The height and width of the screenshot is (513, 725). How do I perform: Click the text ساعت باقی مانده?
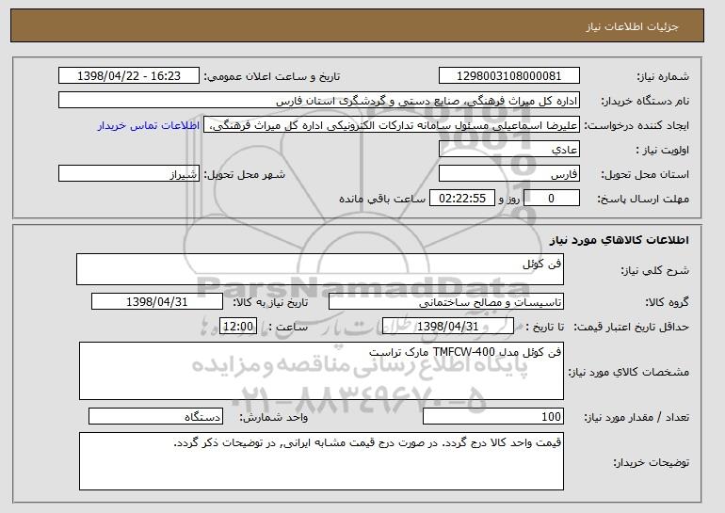pyautogui.click(x=382, y=199)
